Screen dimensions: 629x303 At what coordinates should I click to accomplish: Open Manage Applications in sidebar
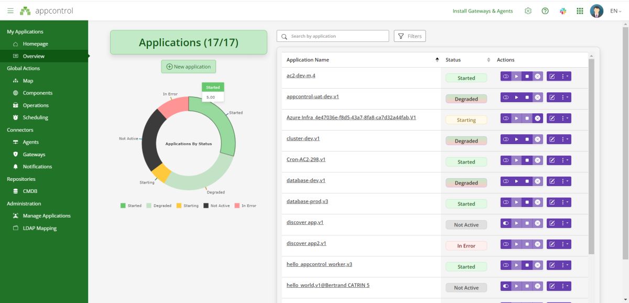point(47,216)
